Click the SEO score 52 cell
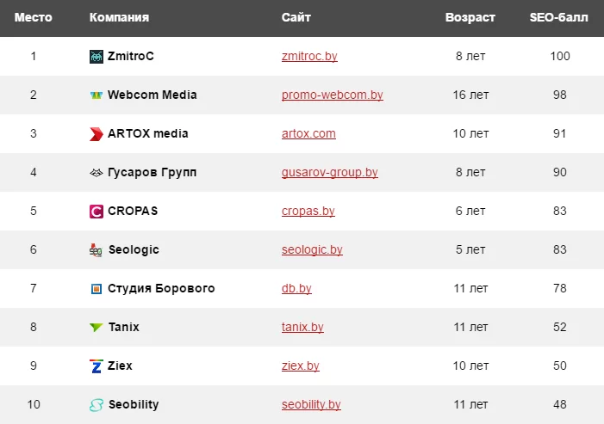The height and width of the screenshot is (424, 604). tap(560, 327)
